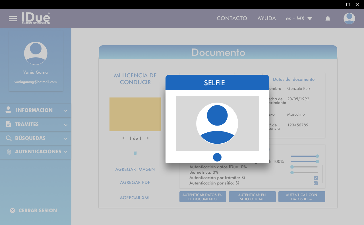Click the notification bell icon
Viewport: 364px width, 225px height.
point(328,19)
